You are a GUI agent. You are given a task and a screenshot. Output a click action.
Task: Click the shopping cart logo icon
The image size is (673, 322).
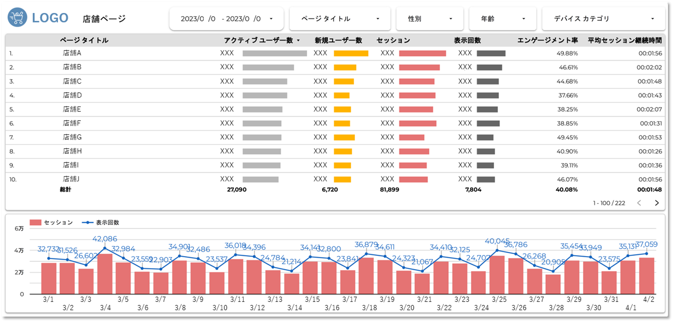(18, 18)
